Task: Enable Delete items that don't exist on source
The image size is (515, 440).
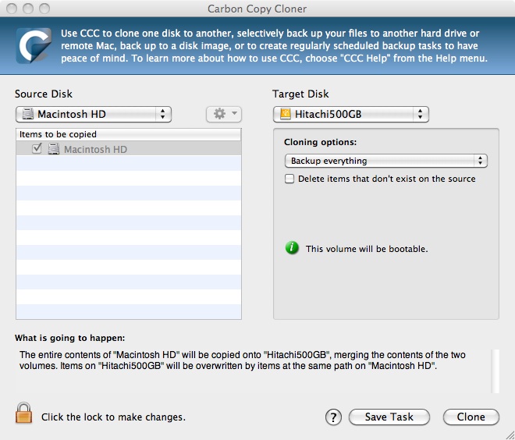Action: pyautogui.click(x=289, y=179)
